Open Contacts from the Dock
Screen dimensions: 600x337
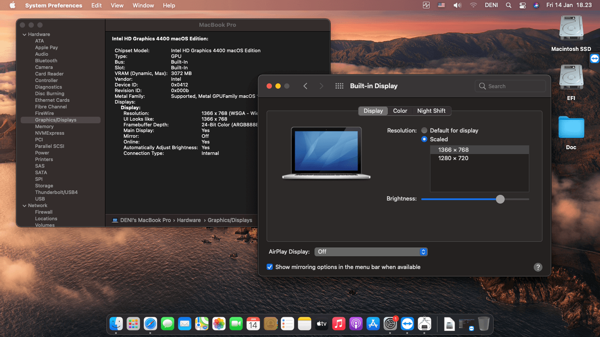(270, 324)
